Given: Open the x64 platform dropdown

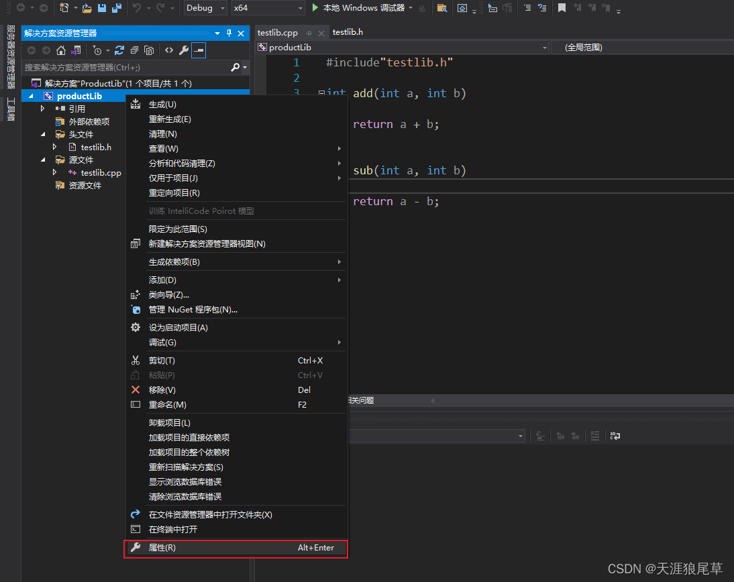Looking at the screenshot, I should click(268, 8).
